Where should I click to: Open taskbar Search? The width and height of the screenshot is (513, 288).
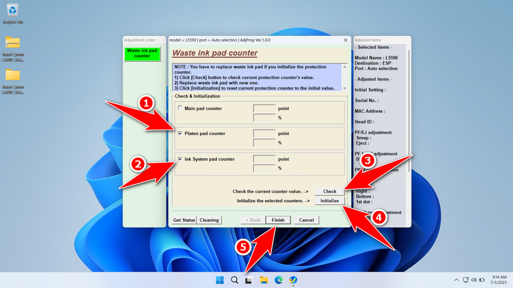coord(234,280)
